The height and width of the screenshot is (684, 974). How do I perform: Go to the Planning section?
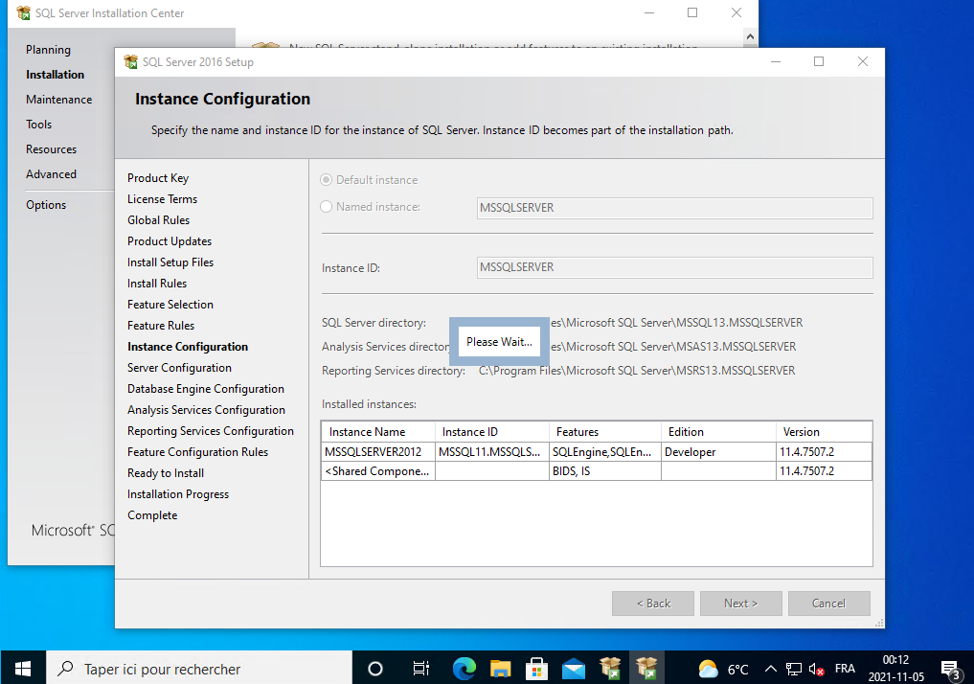pyautogui.click(x=48, y=50)
